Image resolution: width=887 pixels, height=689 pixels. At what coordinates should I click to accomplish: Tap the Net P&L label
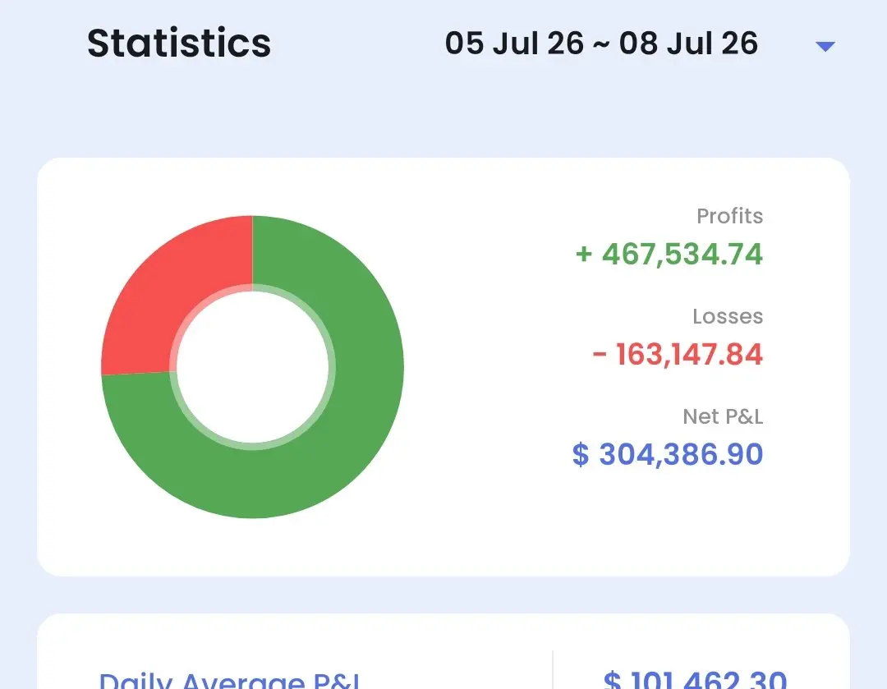723,417
